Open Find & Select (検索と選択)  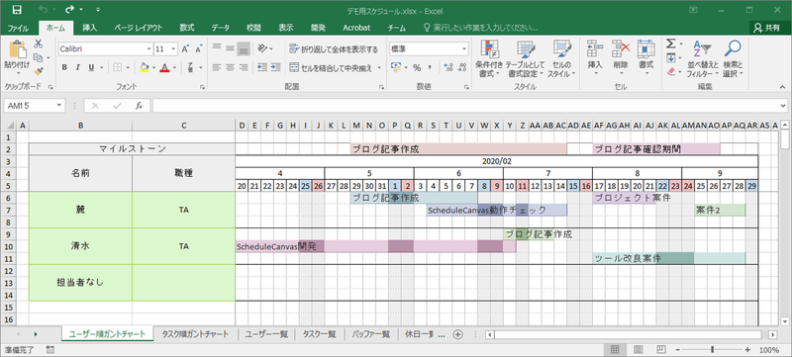pyautogui.click(x=733, y=59)
